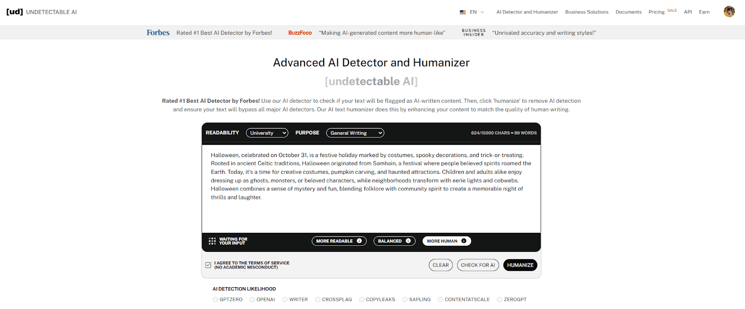This screenshot has width=745, height=309.
Task: Open the Purpose General Writing dropdown
Action: (x=355, y=133)
